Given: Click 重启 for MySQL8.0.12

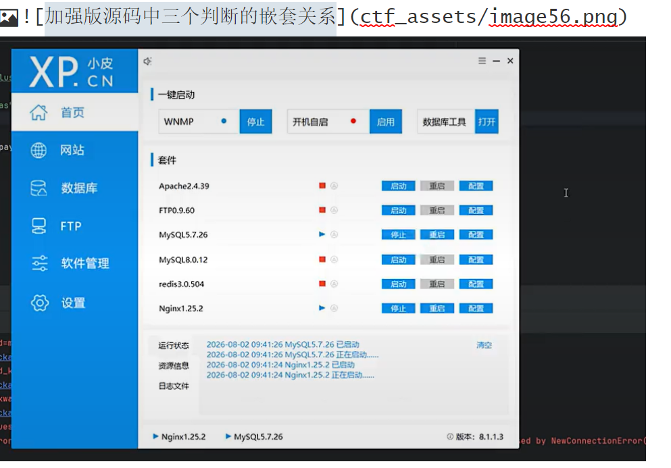Looking at the screenshot, I should point(437,260).
